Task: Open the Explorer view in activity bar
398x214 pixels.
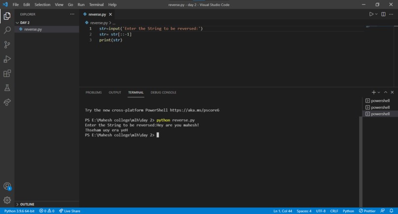Action: coord(7,16)
